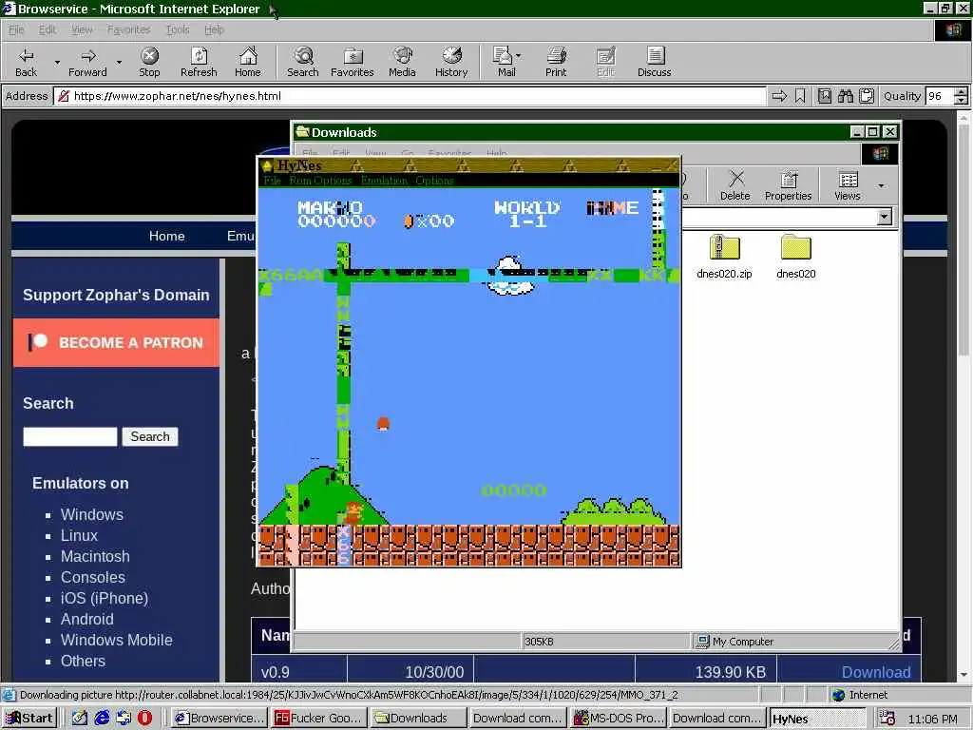This screenshot has height=730, width=973.
Task: Click the Start button on taskbar
Action: [x=29, y=719]
